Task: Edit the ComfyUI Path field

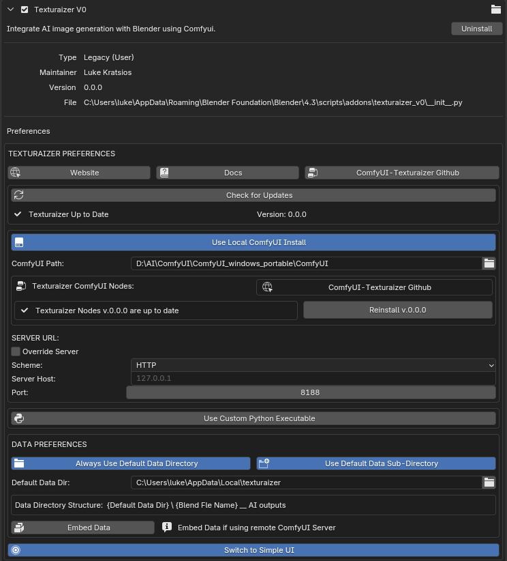Action: [307, 263]
